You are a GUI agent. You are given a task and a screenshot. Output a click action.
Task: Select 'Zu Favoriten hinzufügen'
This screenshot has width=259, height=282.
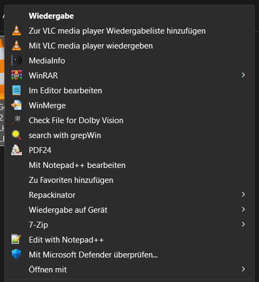tap(71, 180)
